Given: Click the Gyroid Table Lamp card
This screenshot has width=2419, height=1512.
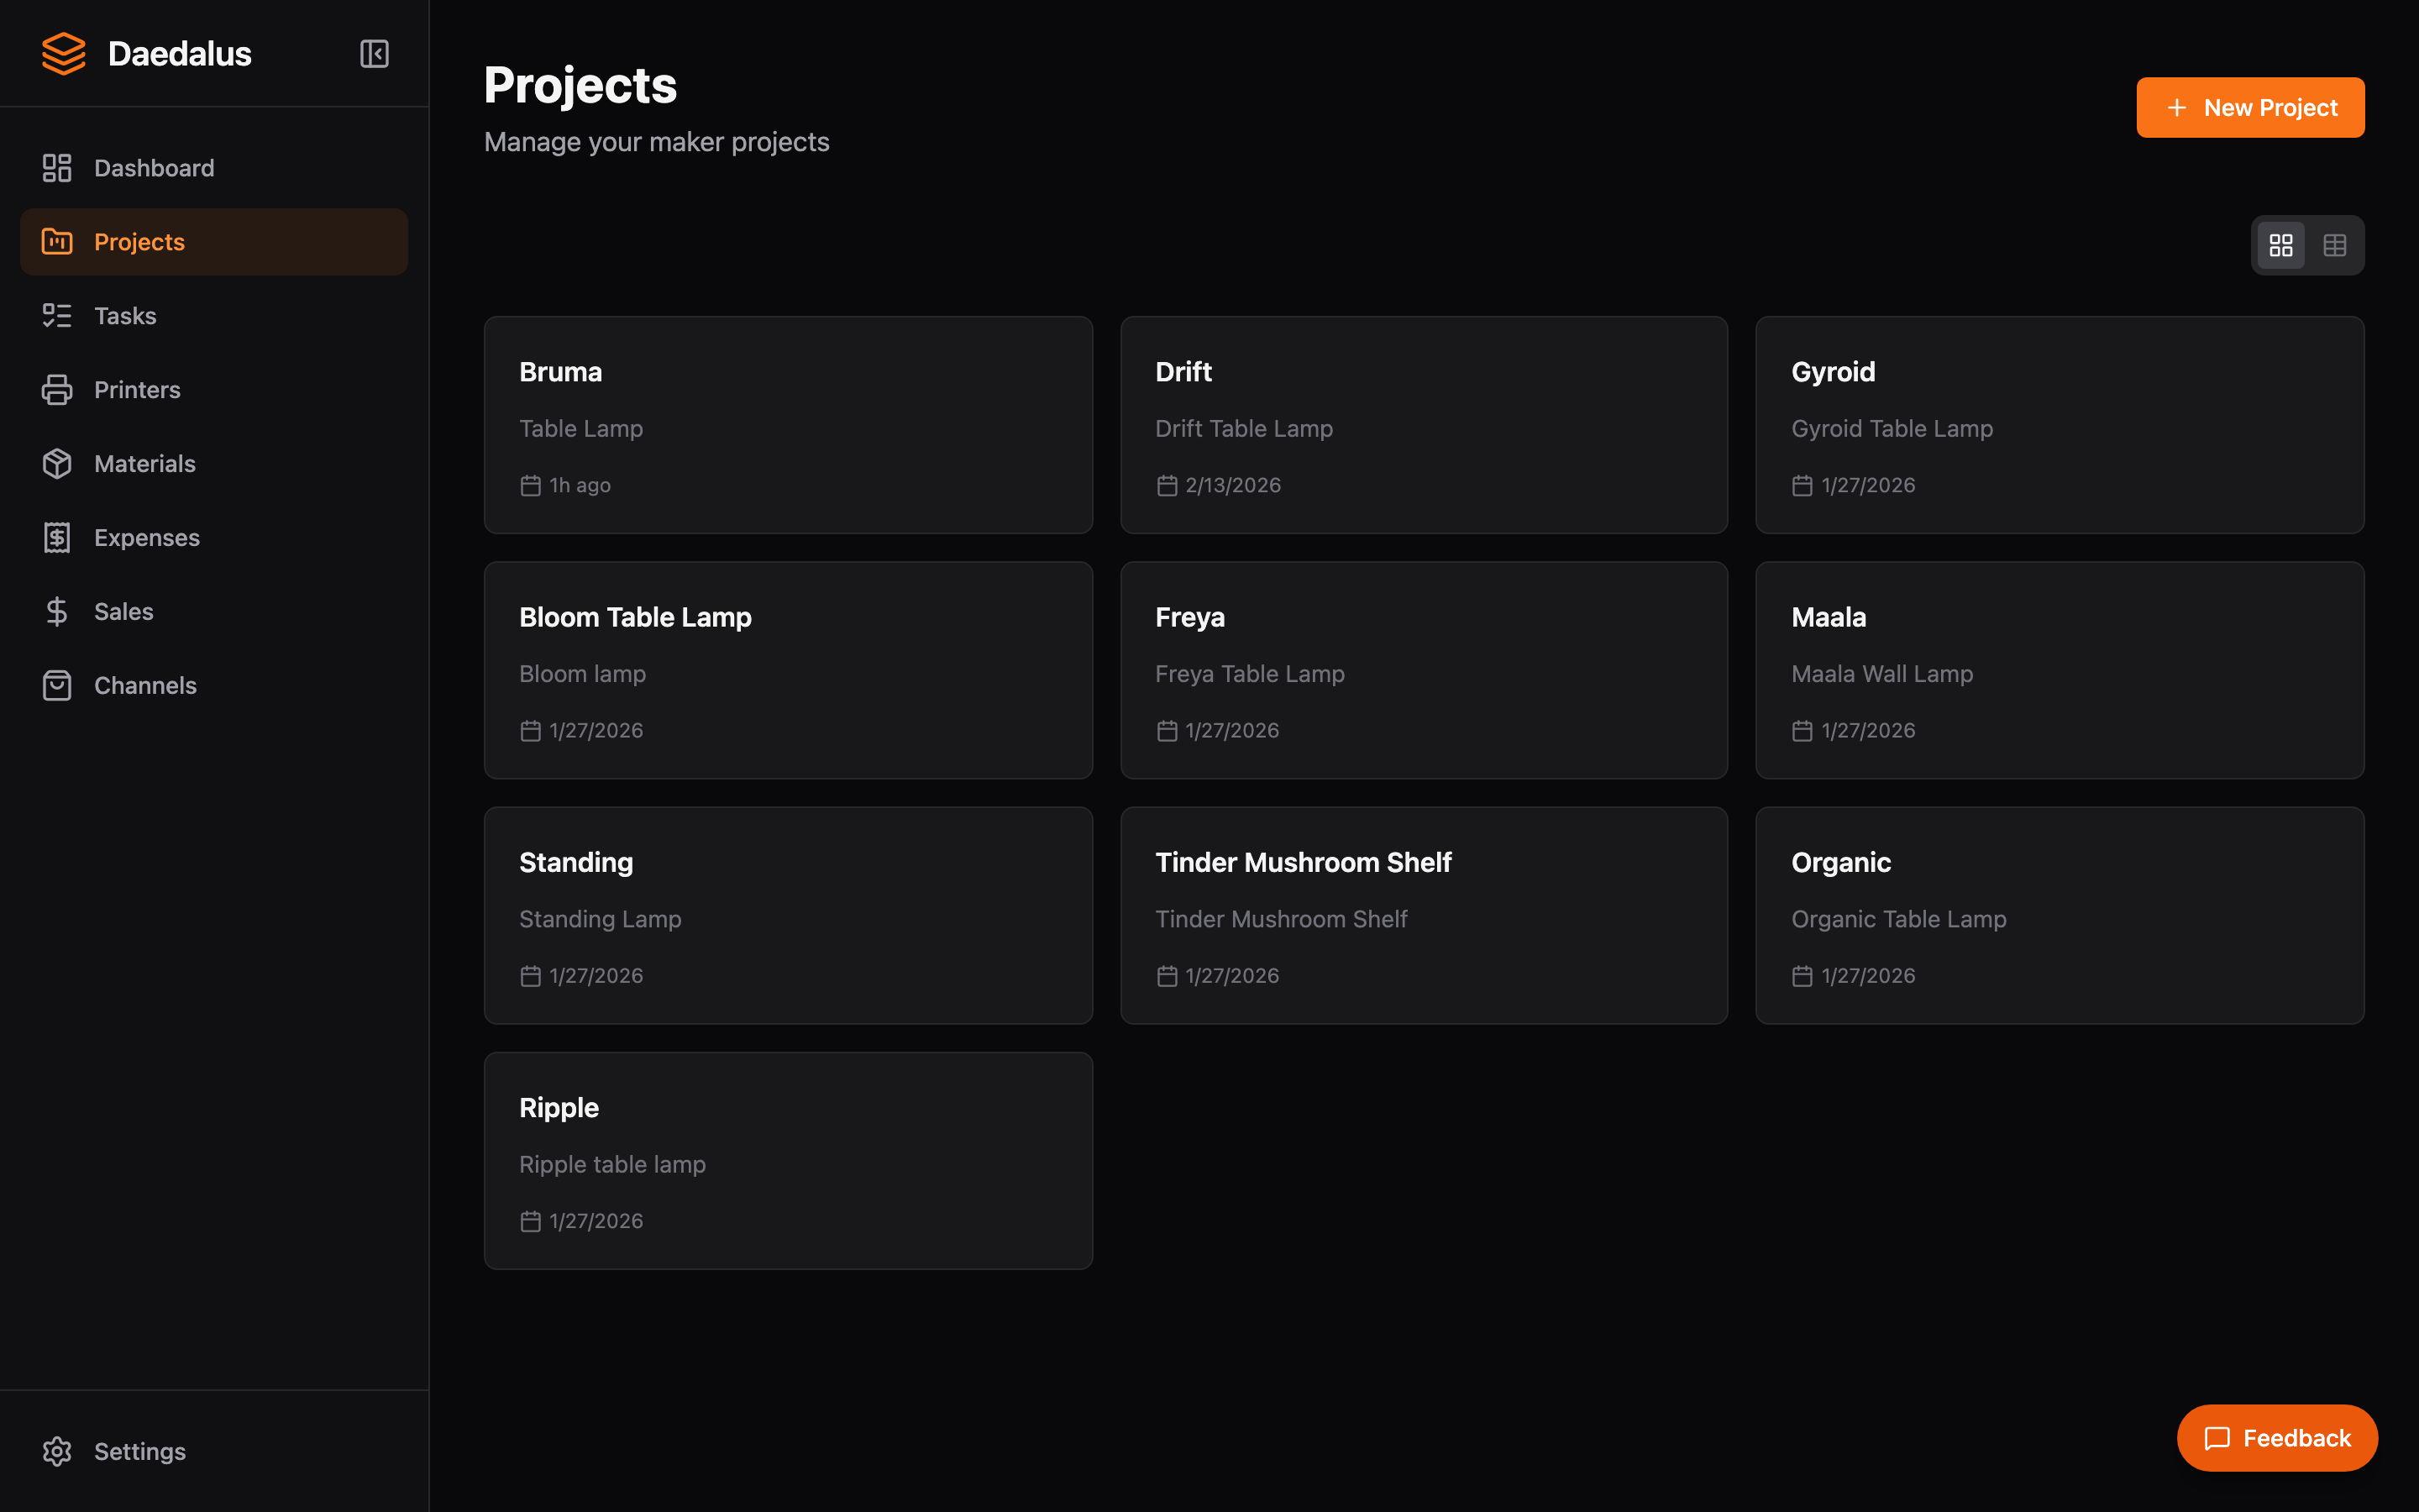Looking at the screenshot, I should click(x=2058, y=425).
